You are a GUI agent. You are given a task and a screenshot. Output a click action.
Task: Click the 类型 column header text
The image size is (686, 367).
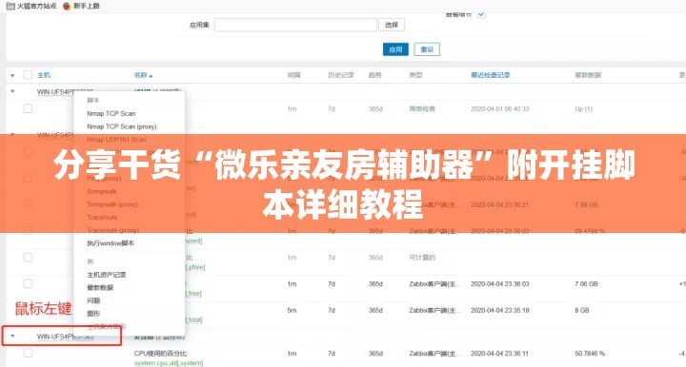click(x=415, y=75)
